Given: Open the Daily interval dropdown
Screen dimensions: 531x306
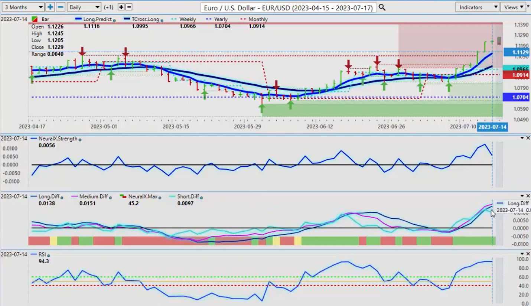Looking at the screenshot, I should (84, 7).
